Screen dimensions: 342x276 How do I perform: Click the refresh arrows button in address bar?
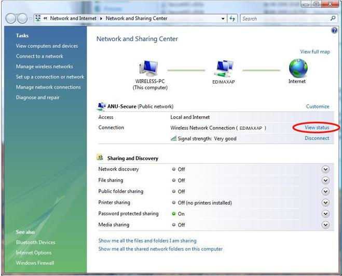(232, 19)
